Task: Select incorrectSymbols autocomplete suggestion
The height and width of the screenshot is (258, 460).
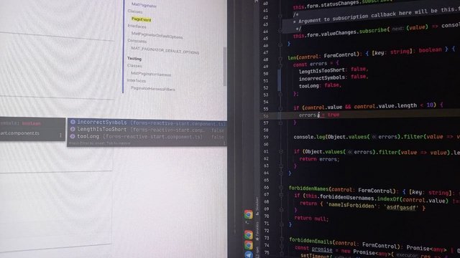Action: pyautogui.click(x=147, y=123)
